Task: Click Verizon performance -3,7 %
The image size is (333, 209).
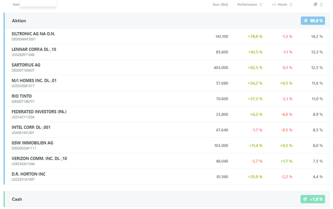Action: [x=257, y=161]
